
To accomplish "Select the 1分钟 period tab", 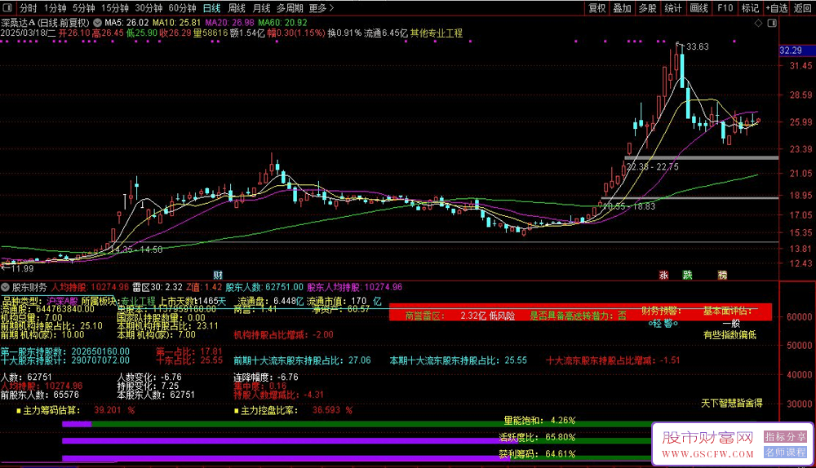I will pyautogui.click(x=55, y=8).
